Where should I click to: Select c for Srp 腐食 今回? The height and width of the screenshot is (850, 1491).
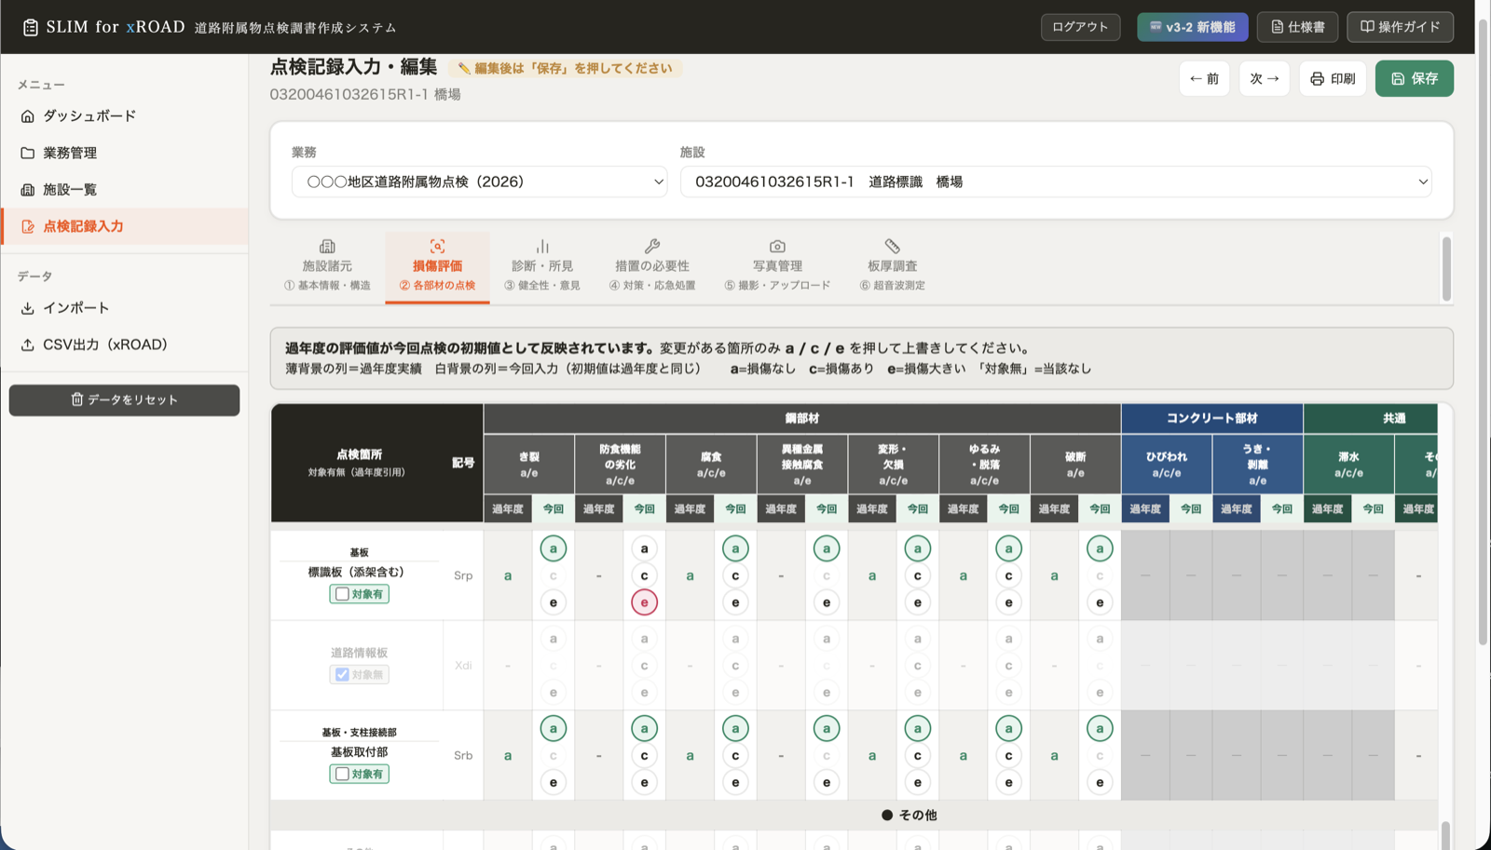(x=735, y=575)
